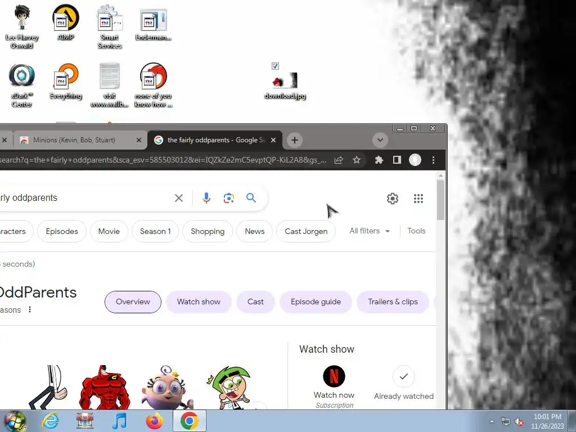Open the Cosmo character image
576x432 pixels.
[228, 388]
